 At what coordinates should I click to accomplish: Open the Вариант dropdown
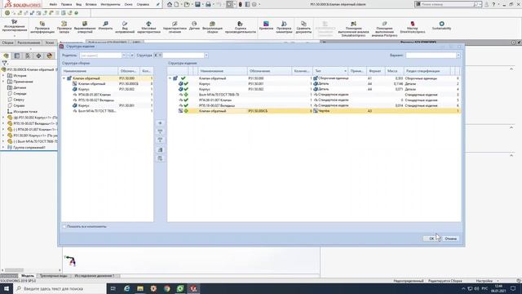click(x=458, y=56)
